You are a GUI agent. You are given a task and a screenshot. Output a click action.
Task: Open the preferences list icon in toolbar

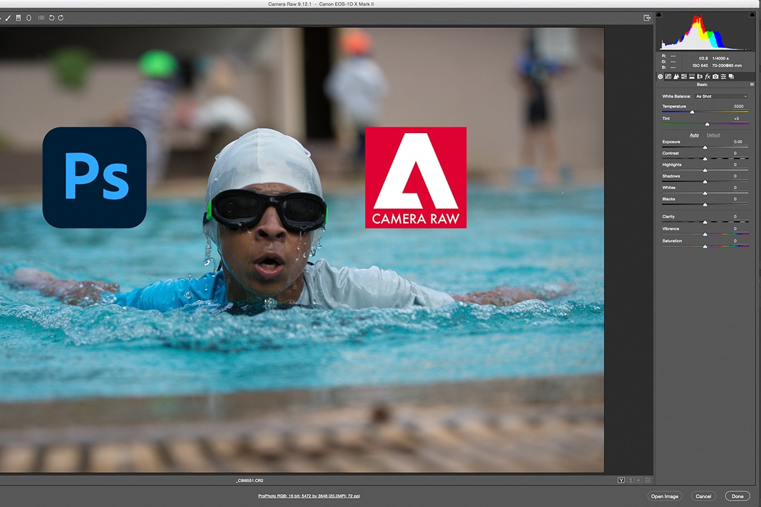coord(41,18)
